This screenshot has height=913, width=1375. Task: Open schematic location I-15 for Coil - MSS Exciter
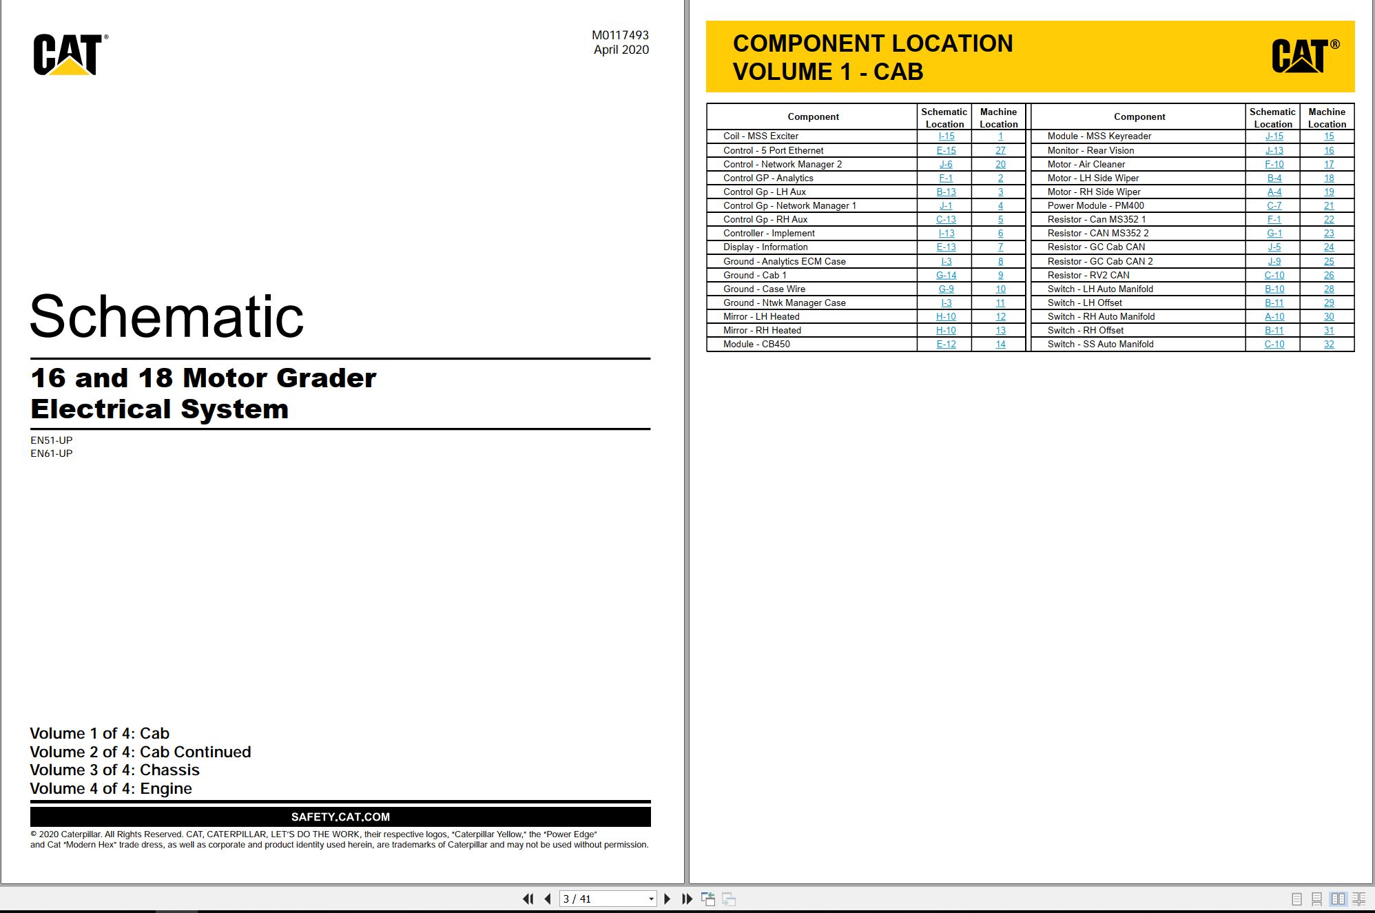pyautogui.click(x=947, y=136)
